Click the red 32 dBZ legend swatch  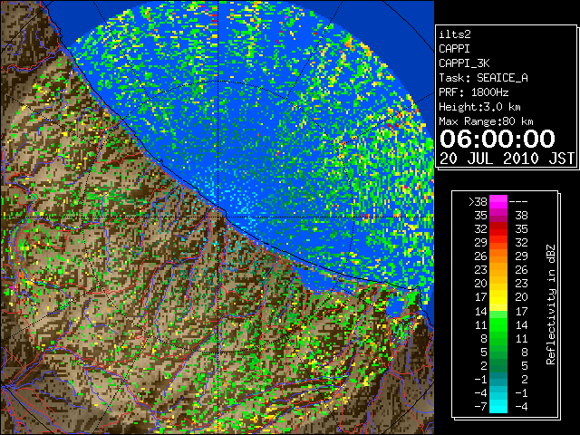pos(498,229)
